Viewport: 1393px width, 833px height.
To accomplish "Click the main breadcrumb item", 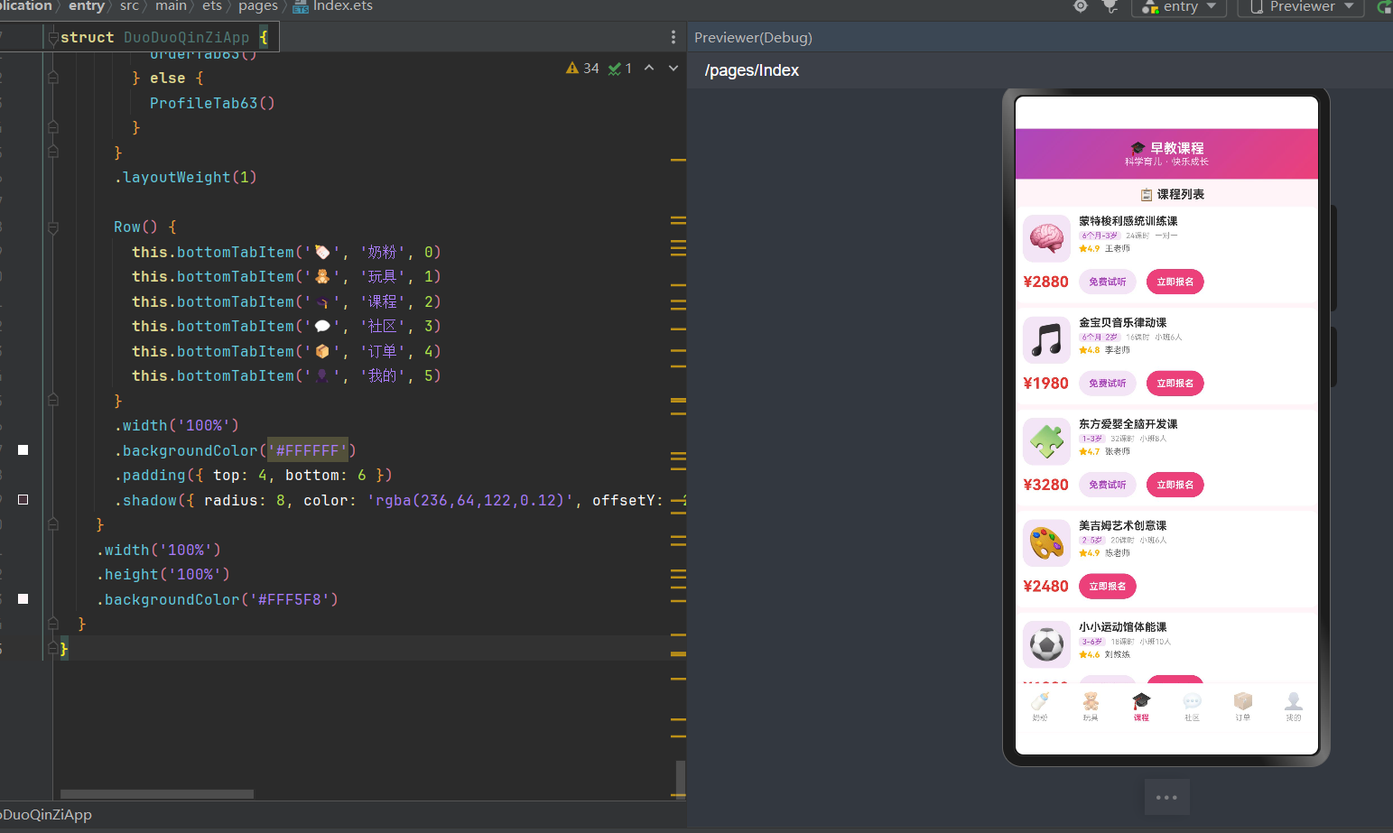I will pos(171,6).
